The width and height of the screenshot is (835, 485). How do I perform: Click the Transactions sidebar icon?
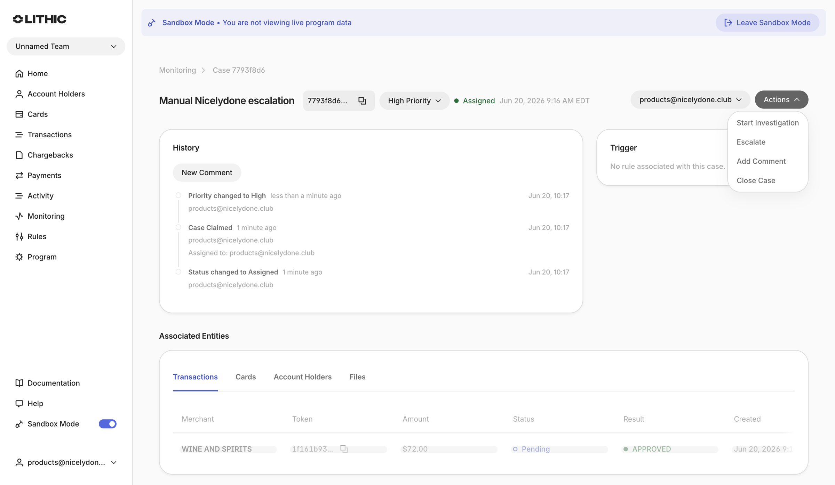19,135
